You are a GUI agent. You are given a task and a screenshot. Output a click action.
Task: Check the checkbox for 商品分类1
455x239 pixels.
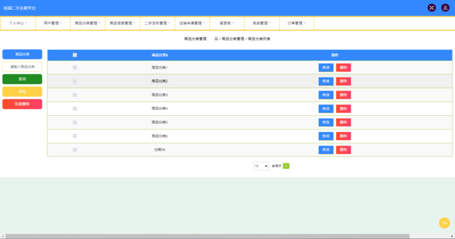[x=75, y=68]
